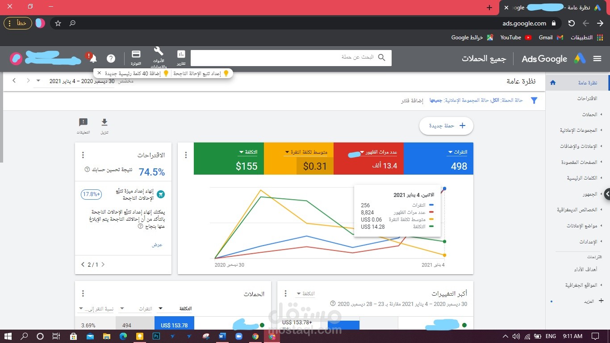Screen dimensions: 610x343
Task: Click the +17.8% score badge
Action: click(x=91, y=194)
